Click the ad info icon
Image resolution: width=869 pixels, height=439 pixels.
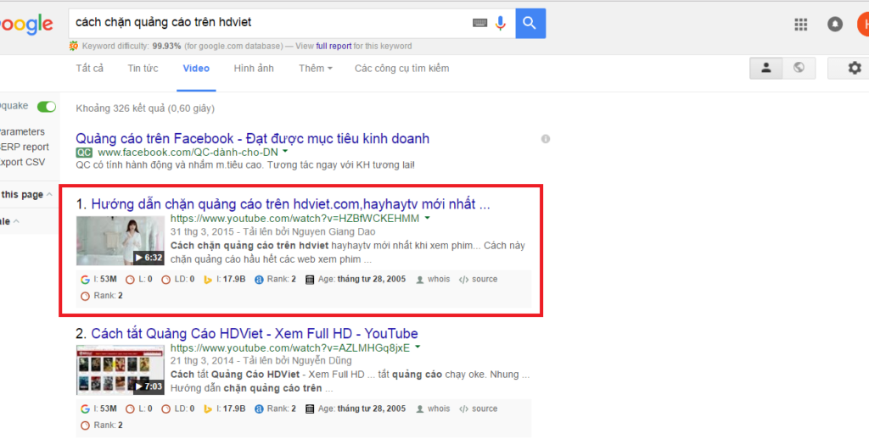pos(546,139)
